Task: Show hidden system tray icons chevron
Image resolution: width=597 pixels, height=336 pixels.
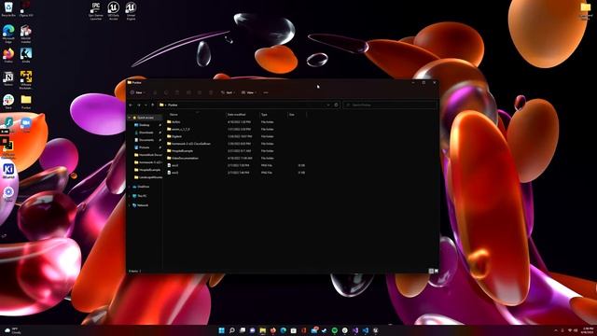Action: [x=556, y=330]
